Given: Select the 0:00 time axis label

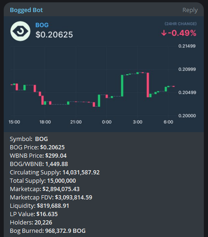Looking at the screenshot, I should (x=107, y=122).
